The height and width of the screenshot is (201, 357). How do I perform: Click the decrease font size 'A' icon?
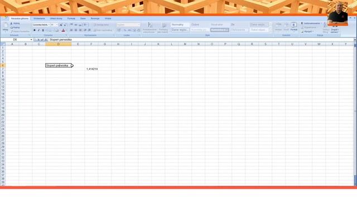65,25
